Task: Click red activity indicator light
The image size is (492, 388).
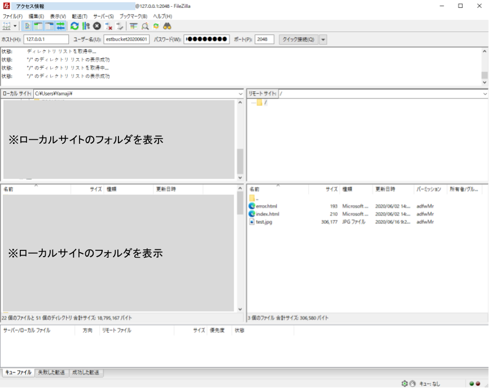Action: 478,383
